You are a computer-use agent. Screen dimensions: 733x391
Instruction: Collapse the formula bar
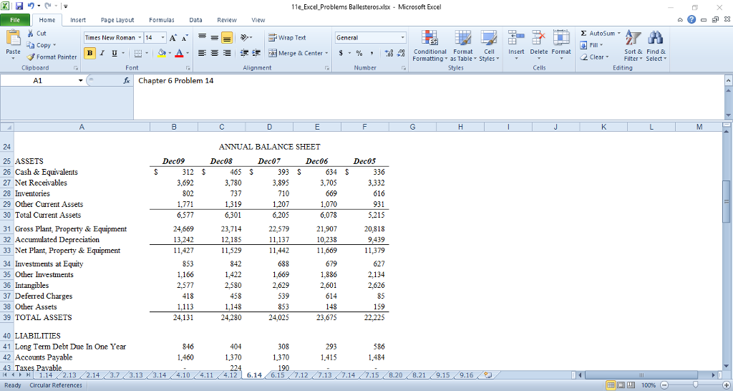[728, 80]
